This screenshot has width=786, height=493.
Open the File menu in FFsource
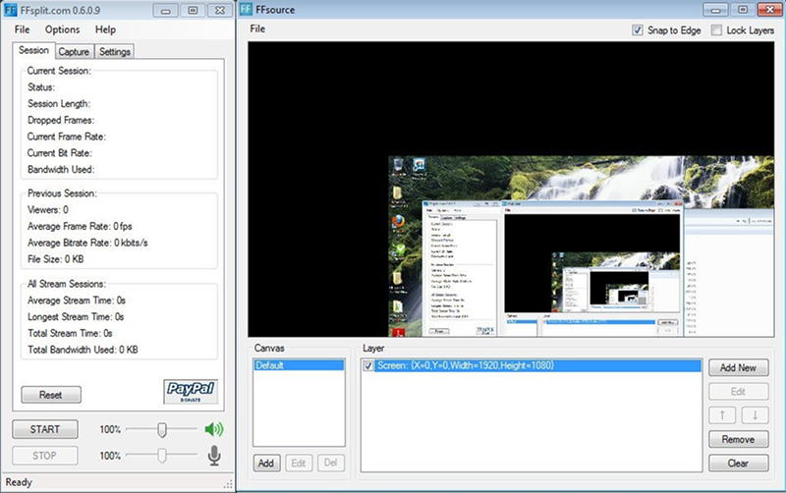coord(257,28)
